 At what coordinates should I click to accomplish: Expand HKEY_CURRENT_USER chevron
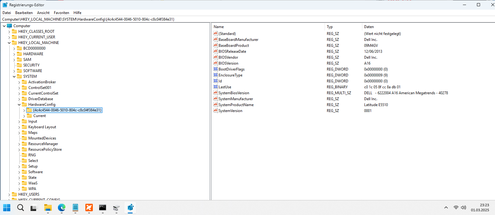(x=9, y=37)
